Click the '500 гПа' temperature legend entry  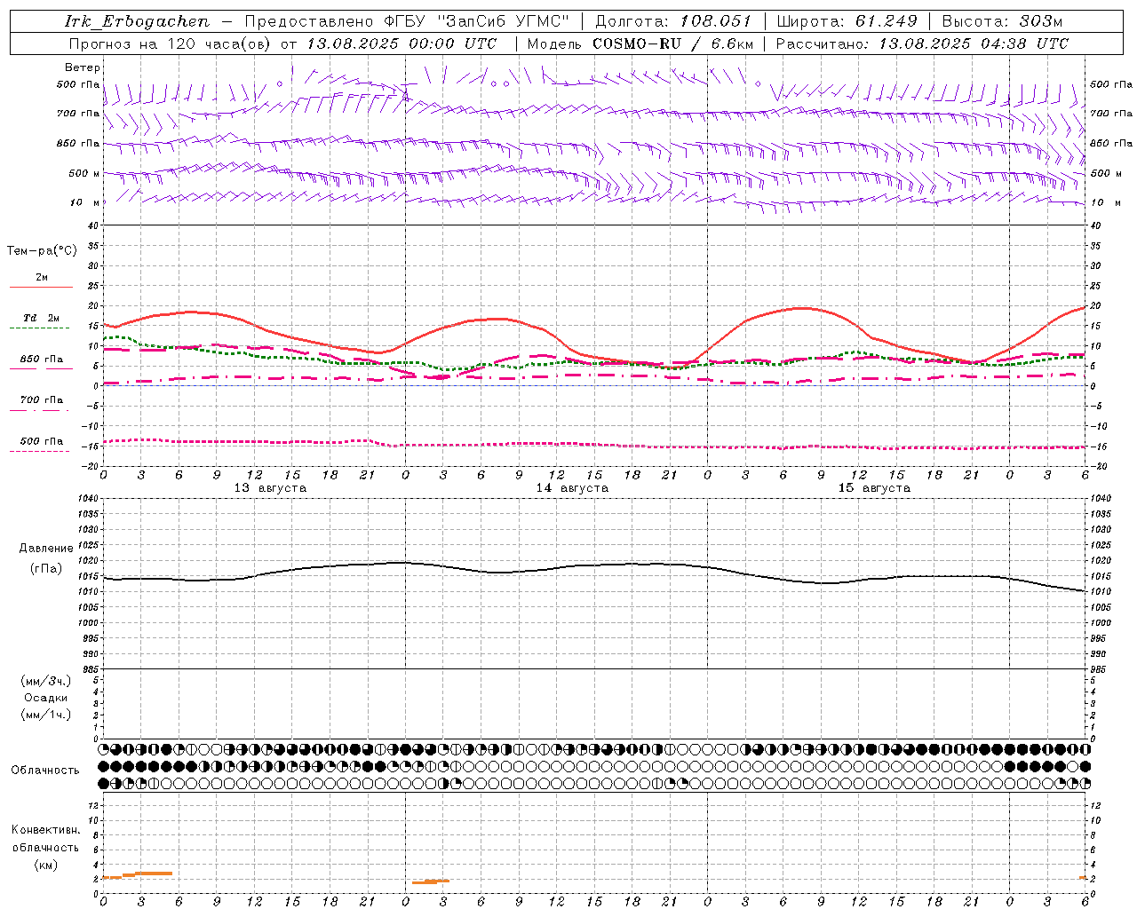[x=42, y=441]
